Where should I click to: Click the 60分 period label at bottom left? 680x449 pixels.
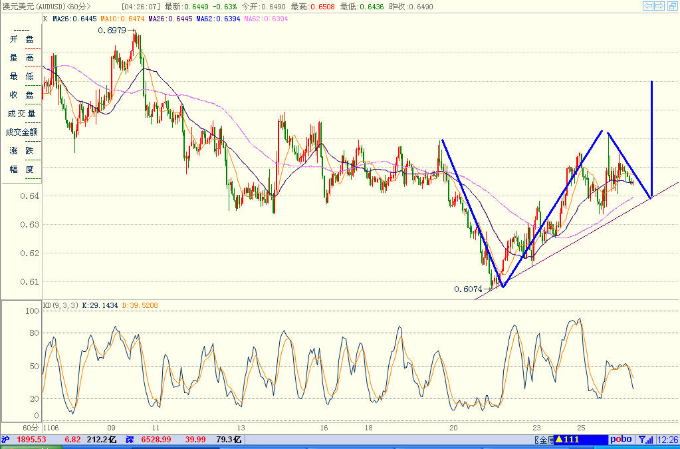(31, 428)
